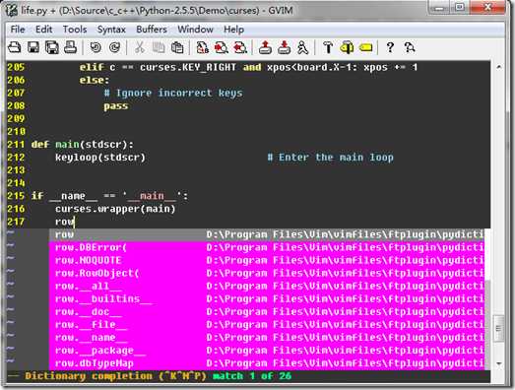Open the Syntax menu
This screenshot has height=390, width=515.
111,30
